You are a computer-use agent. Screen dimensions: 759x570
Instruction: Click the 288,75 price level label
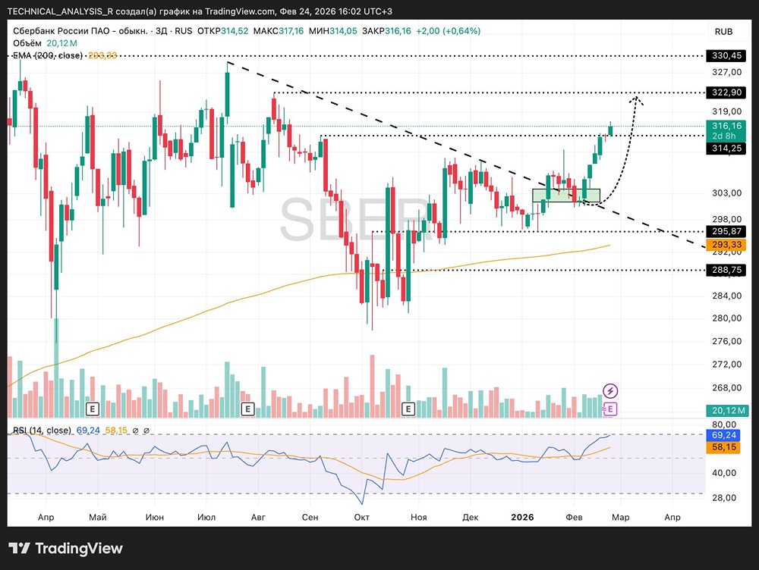(726, 270)
